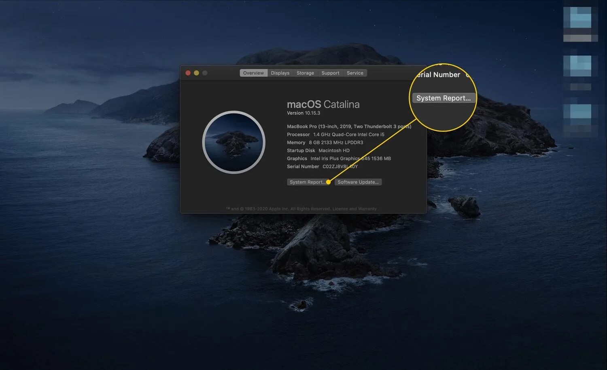Open the Service tab

[x=355, y=73]
